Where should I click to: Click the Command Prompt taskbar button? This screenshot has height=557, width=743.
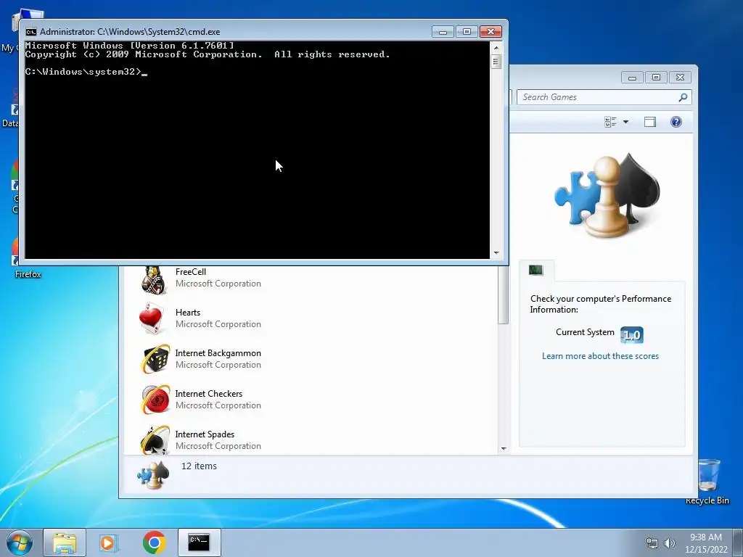pyautogui.click(x=199, y=542)
